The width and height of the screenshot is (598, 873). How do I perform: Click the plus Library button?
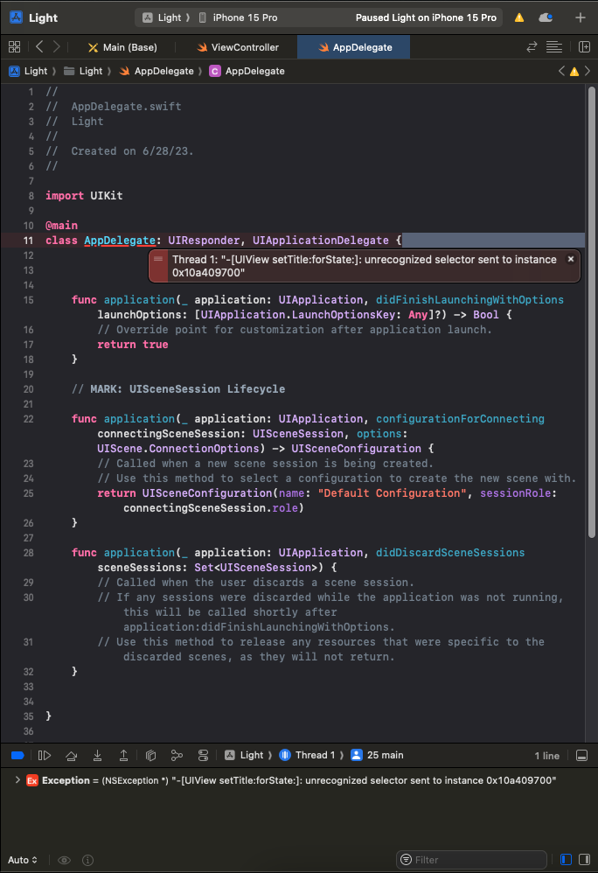[x=580, y=17]
